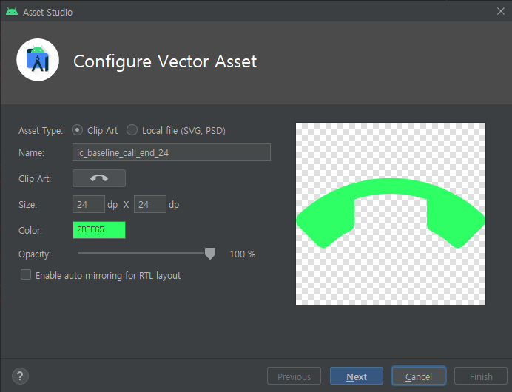Click the Finish button

tap(481, 376)
